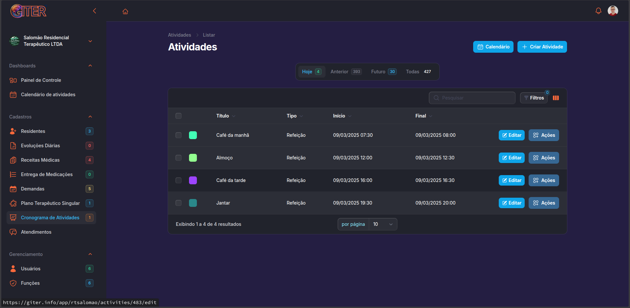Image resolution: width=630 pixels, height=308 pixels.
Task: Open per-page count dropdown
Action: [383, 224]
